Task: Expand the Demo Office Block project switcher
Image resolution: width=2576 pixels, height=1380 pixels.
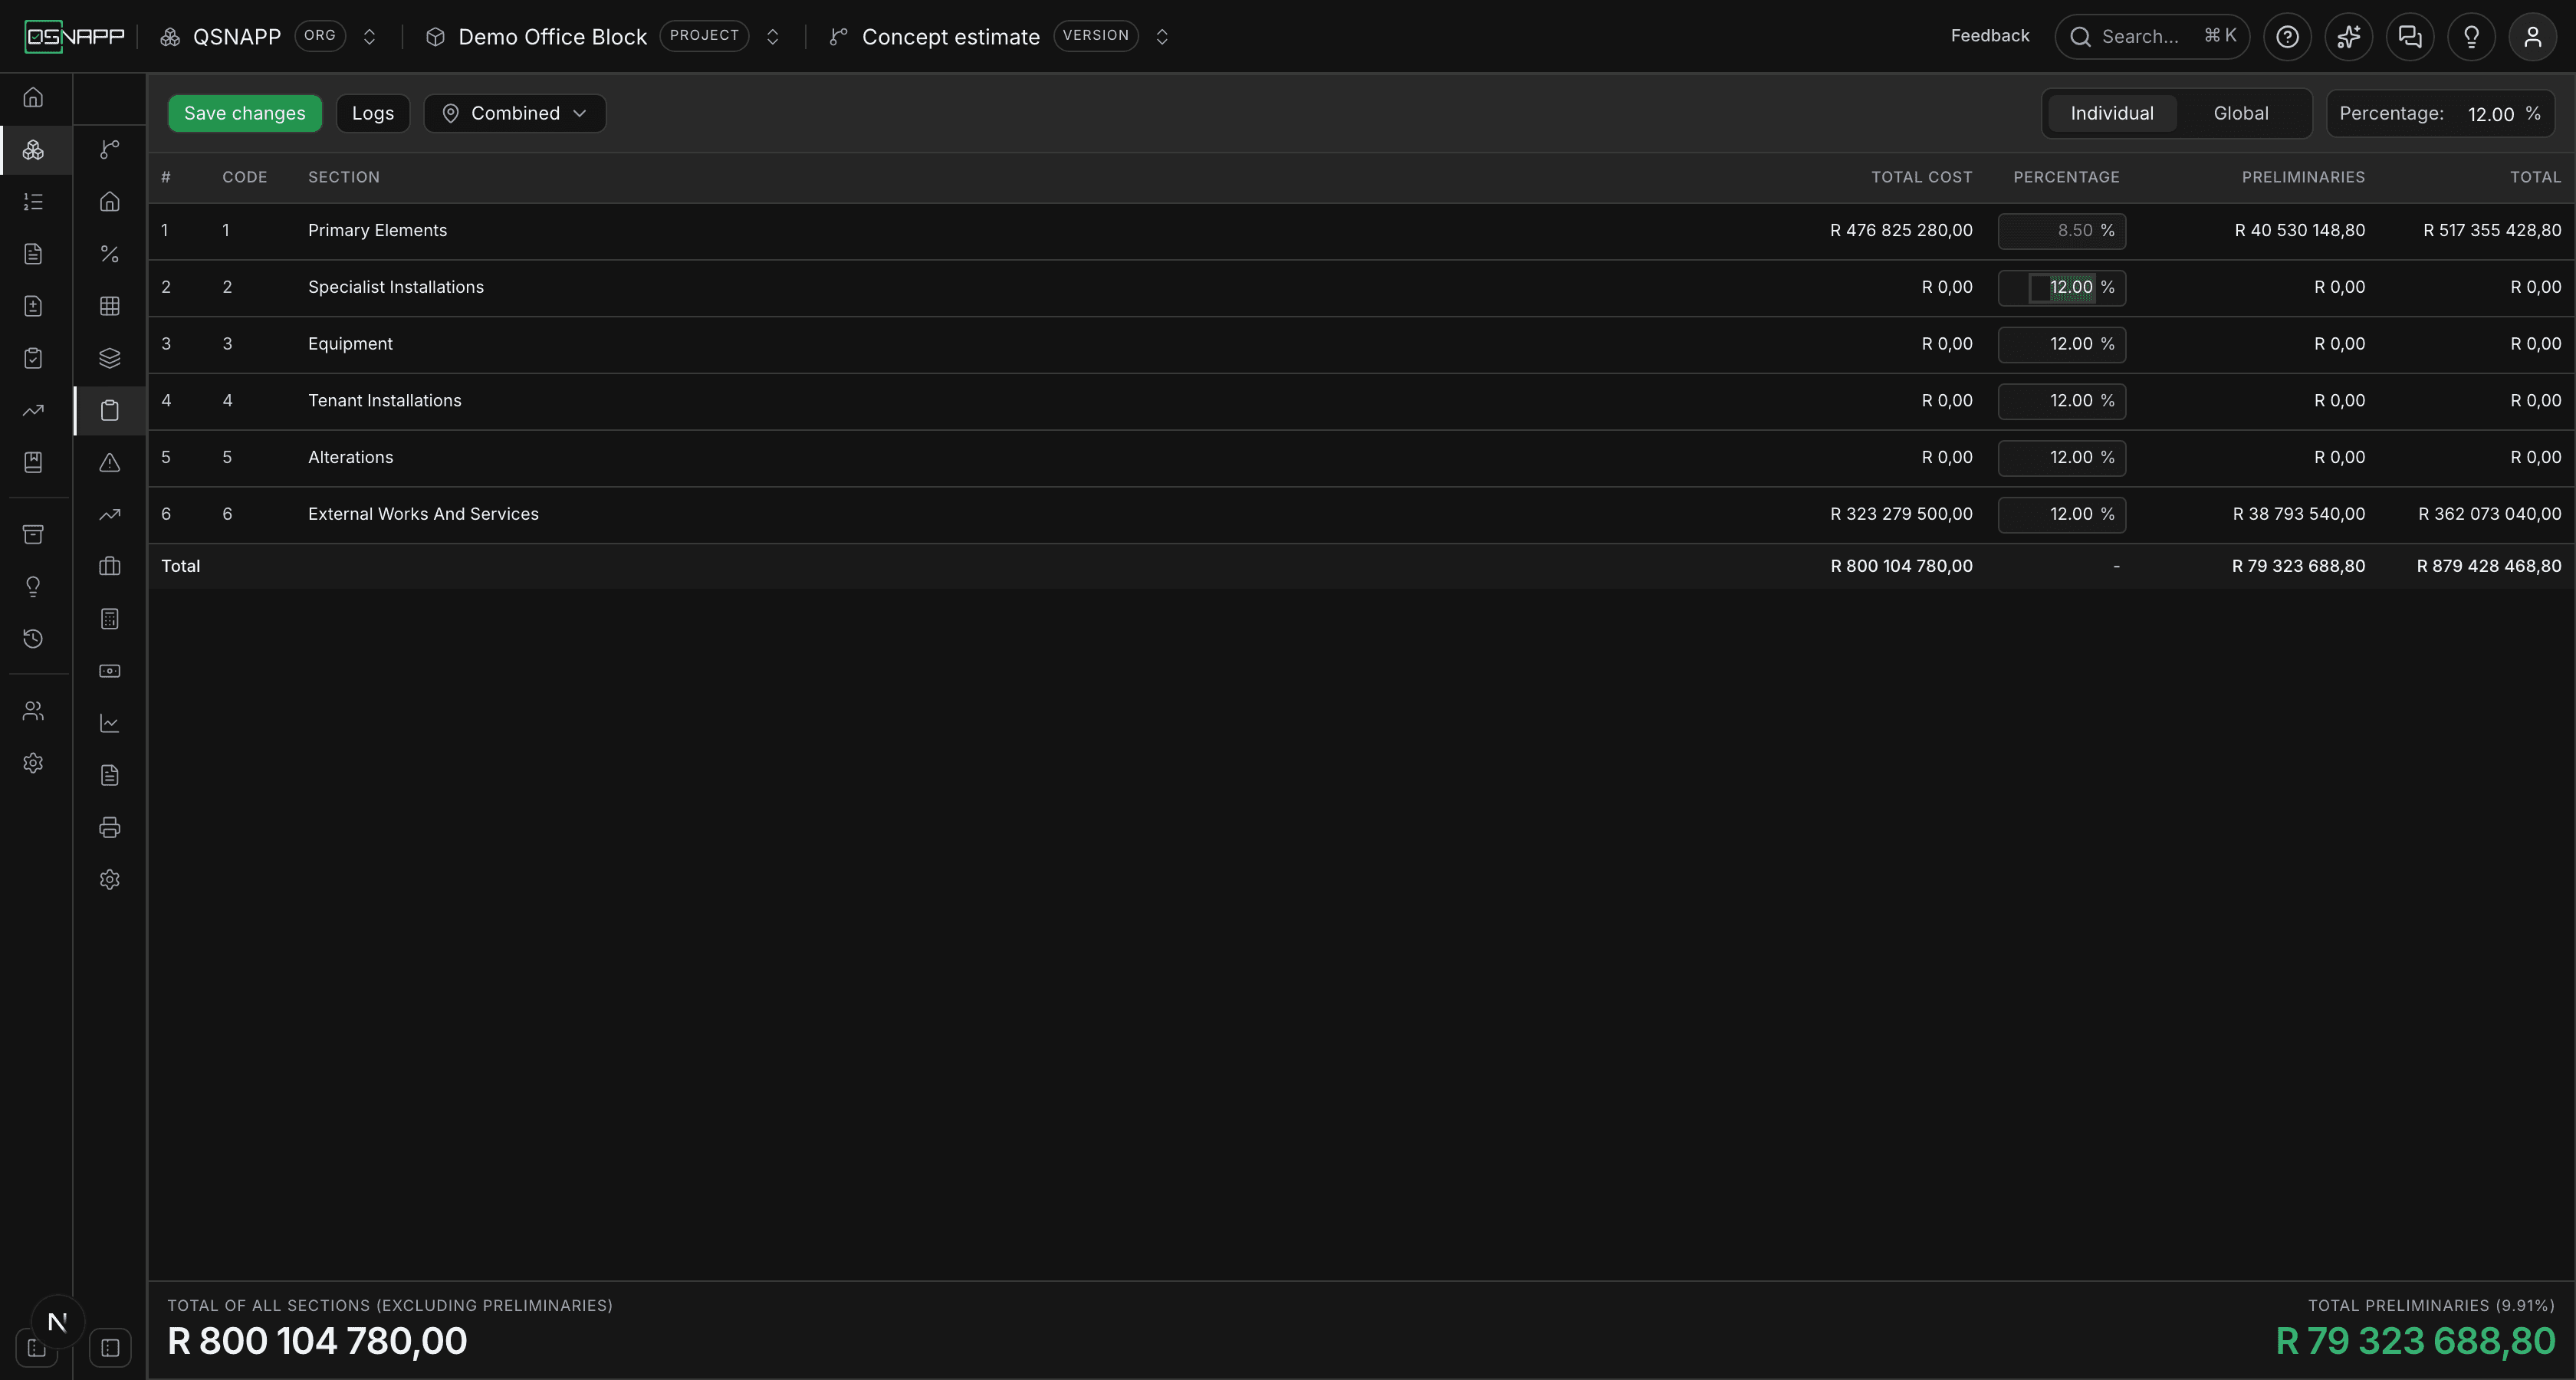Action: click(772, 37)
